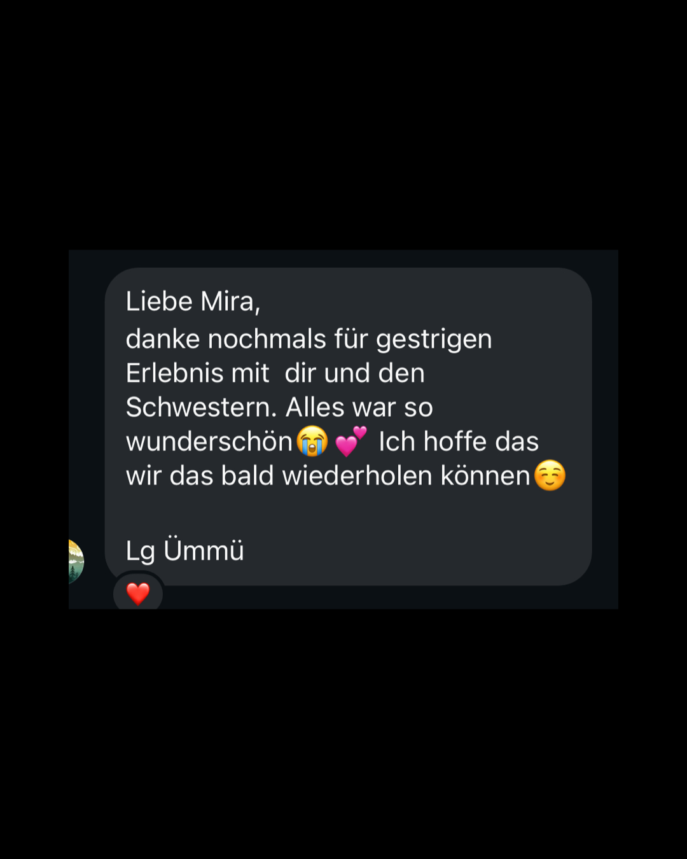Click the word "können" before the smiley
Screen dimensions: 687x859
pos(485,476)
